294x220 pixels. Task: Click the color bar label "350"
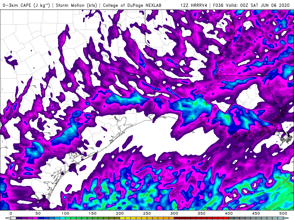(201, 213)
